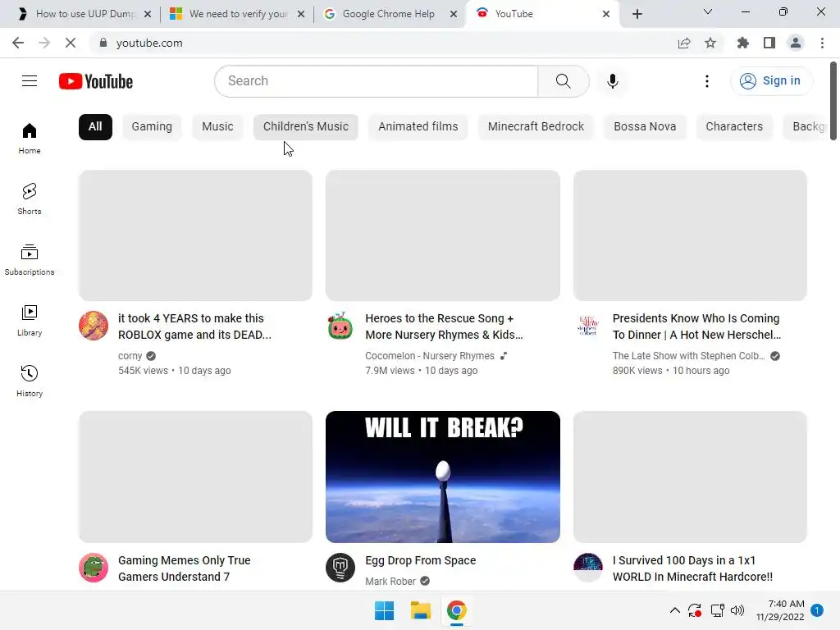Open 'Egg Drop From Space' title
This screenshot has height=630, width=840.
pos(421,560)
